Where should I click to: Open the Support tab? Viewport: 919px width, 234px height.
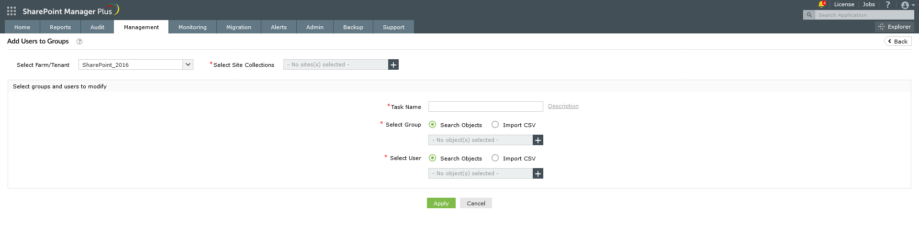point(393,27)
